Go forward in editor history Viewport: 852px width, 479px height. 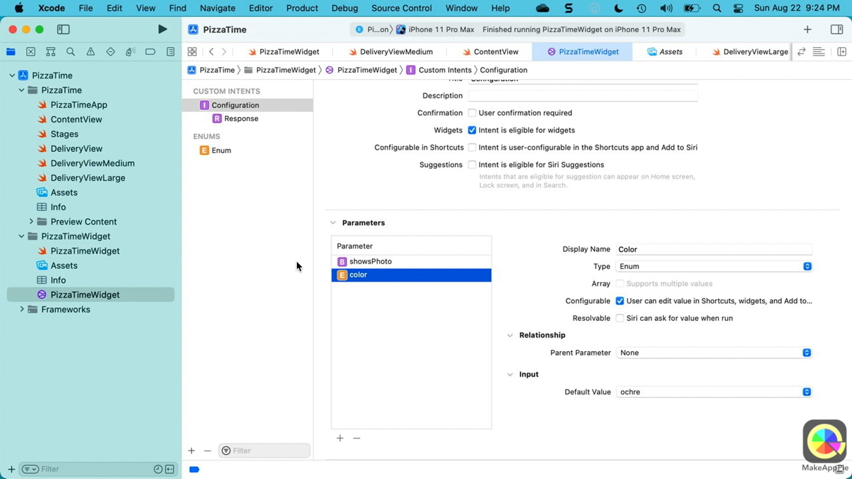coord(224,52)
